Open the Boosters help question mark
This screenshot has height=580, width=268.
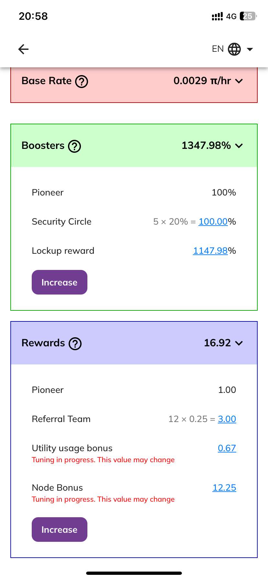point(74,146)
